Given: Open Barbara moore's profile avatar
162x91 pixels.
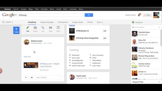Looking at the screenshot, I should click(27, 42).
